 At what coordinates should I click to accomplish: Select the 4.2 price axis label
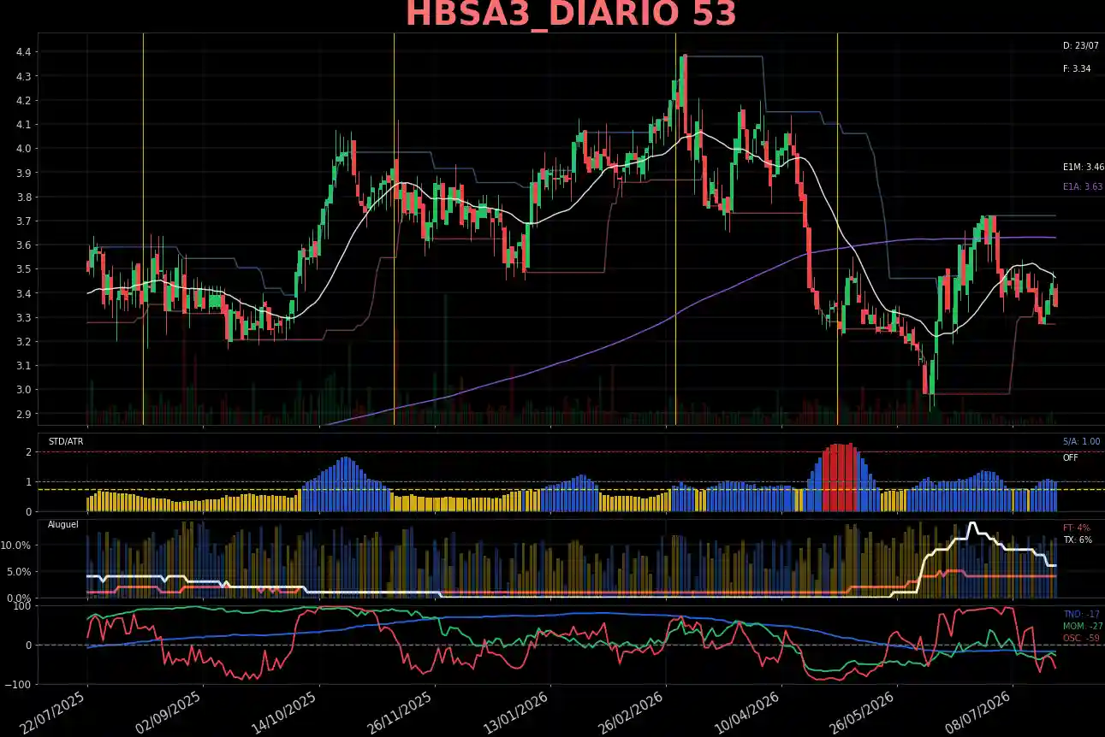tap(23, 101)
